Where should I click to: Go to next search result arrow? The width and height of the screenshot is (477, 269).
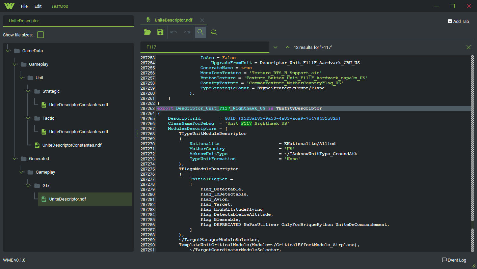275,47
